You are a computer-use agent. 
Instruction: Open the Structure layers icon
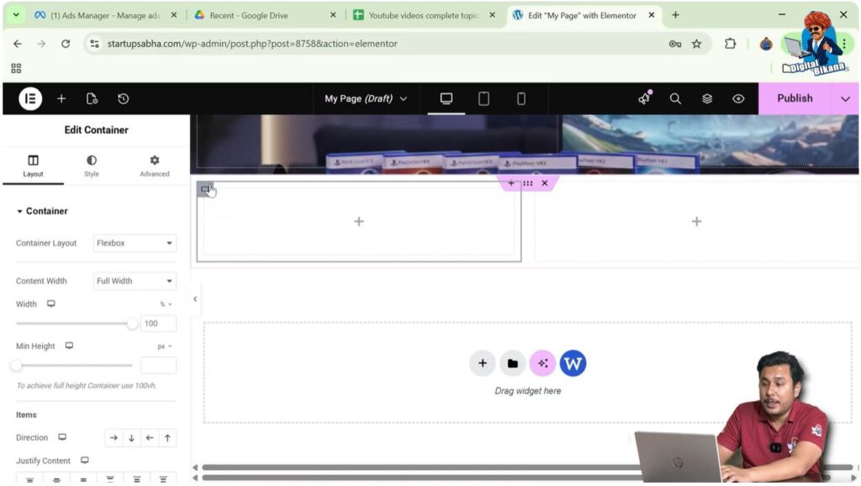[x=707, y=98]
